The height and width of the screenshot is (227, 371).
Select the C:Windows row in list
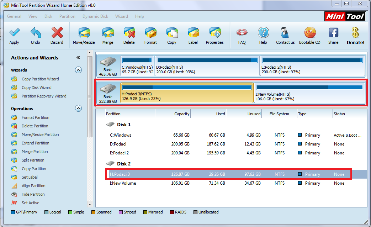click(236, 135)
